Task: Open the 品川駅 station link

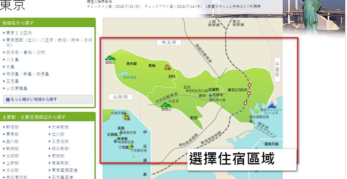Action: point(13,141)
